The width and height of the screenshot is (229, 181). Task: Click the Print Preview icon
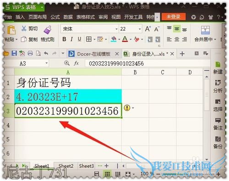[x=38, y=54]
